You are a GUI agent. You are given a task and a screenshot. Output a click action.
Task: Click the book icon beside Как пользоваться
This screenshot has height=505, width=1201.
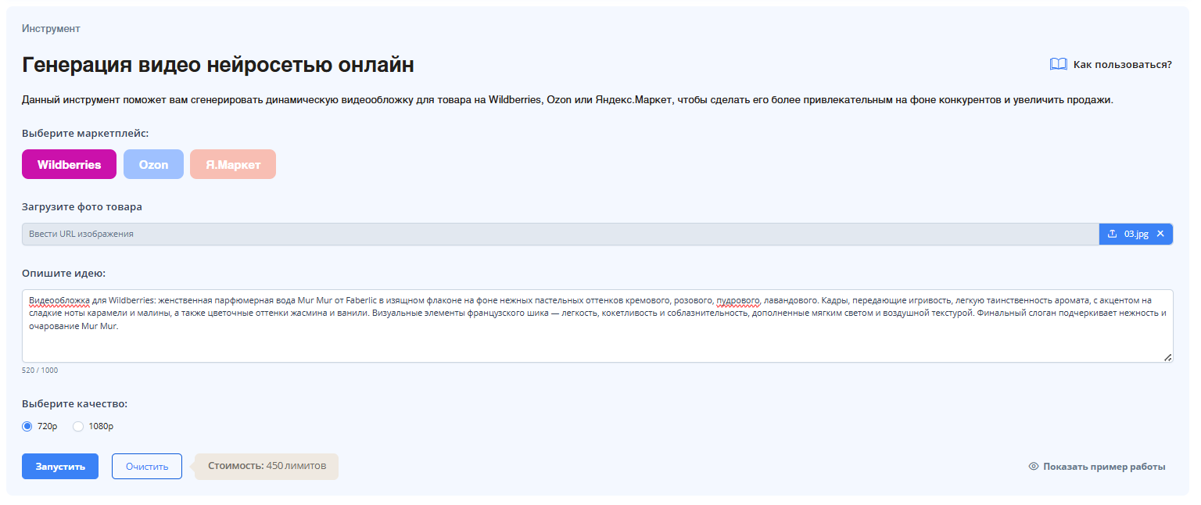point(1058,64)
